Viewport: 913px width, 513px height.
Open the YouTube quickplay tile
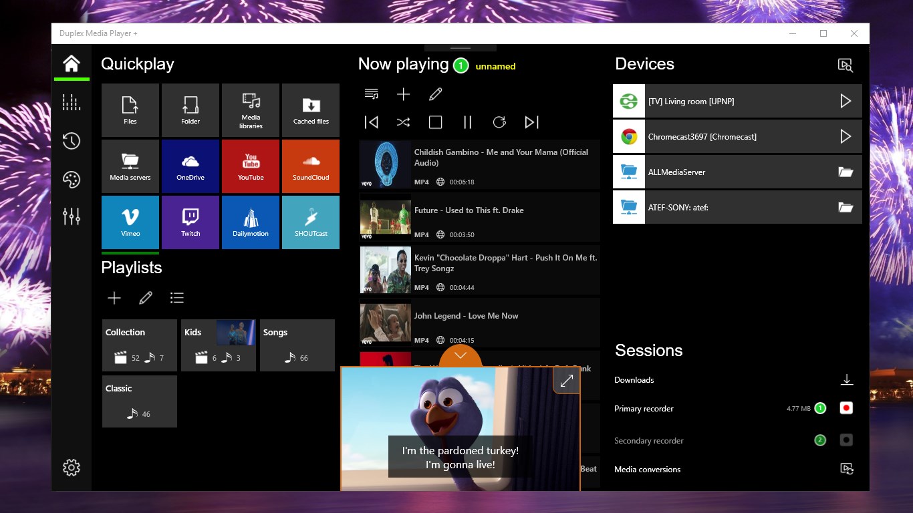pos(251,166)
